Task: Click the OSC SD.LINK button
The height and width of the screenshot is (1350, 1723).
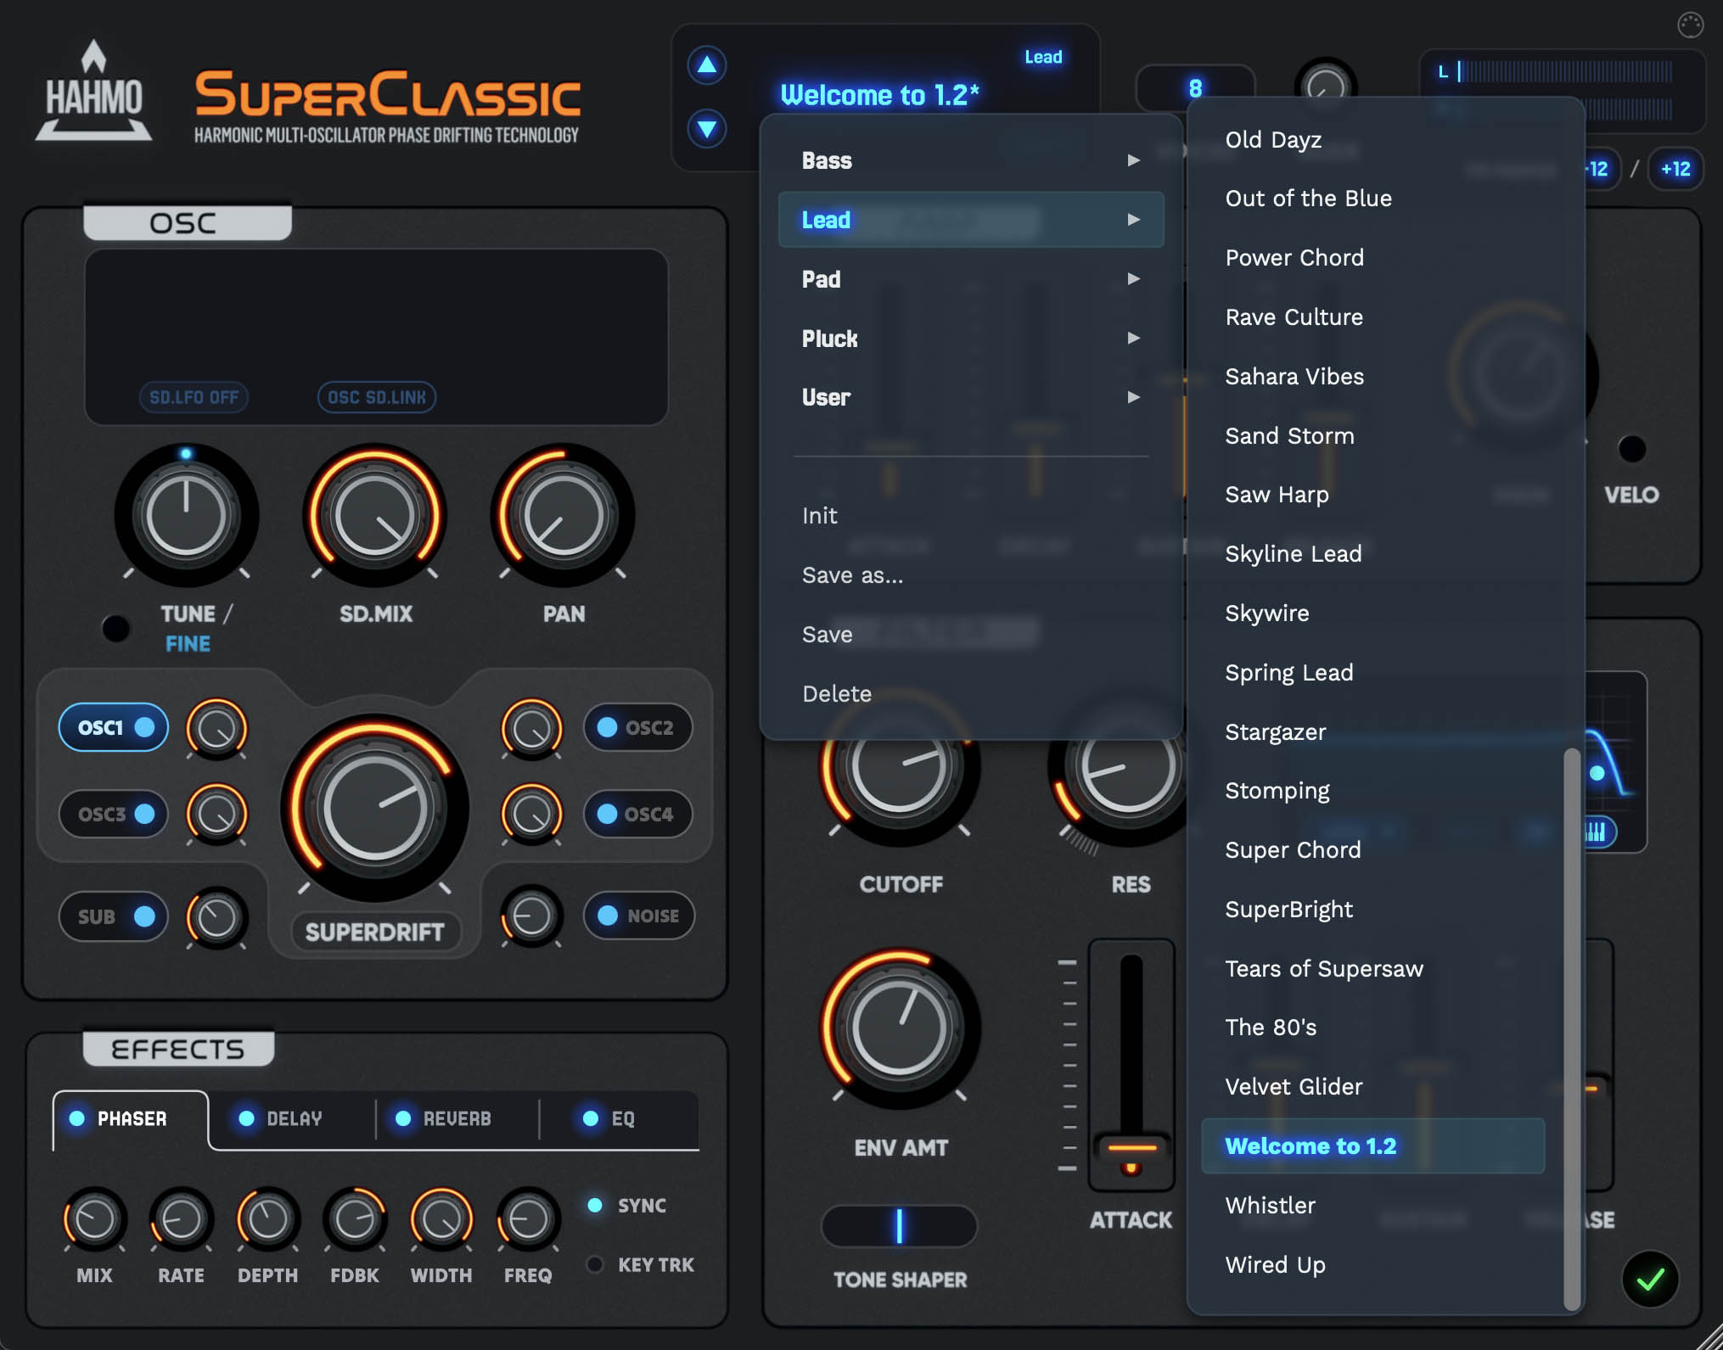Action: pyautogui.click(x=377, y=397)
